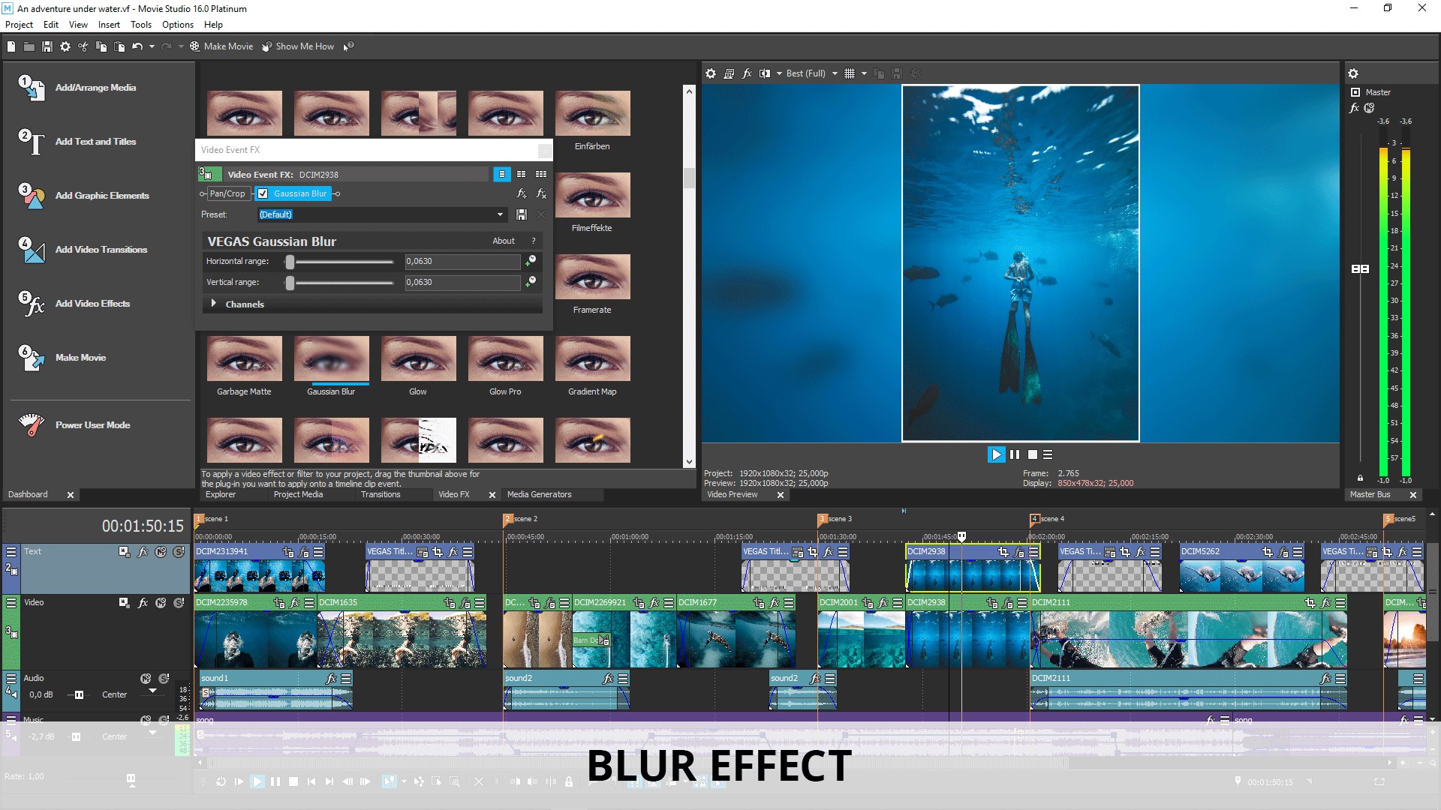Open video preview properties gear icon
The height and width of the screenshot is (810, 1441).
[x=711, y=73]
